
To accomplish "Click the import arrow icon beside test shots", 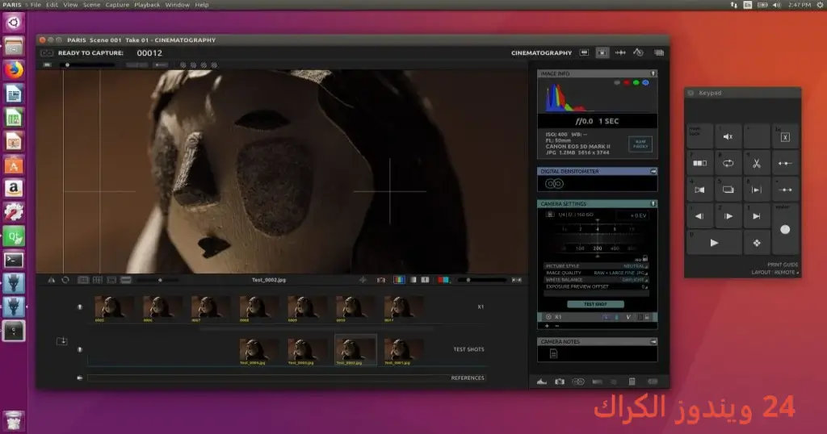I will (x=61, y=341).
